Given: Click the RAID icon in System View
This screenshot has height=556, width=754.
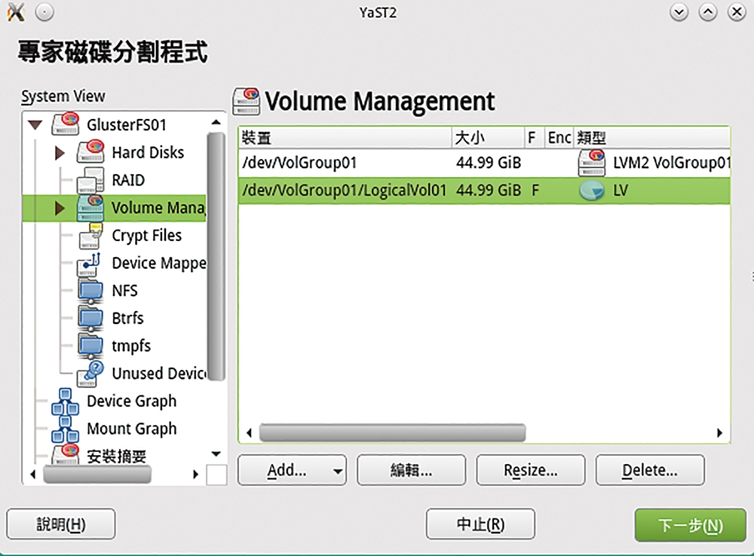Looking at the screenshot, I should 90,180.
